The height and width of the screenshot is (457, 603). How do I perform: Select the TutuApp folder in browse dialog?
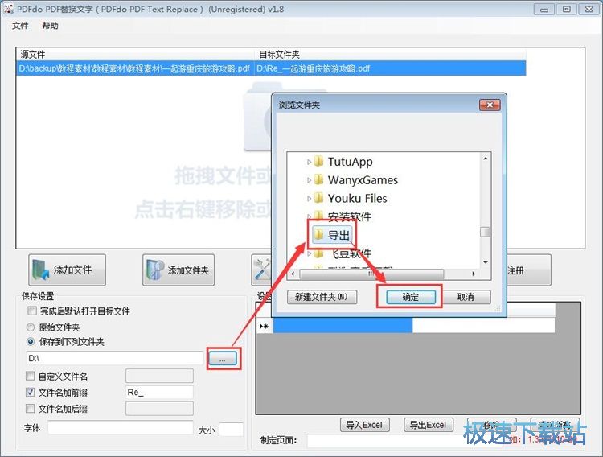pyautogui.click(x=350, y=162)
